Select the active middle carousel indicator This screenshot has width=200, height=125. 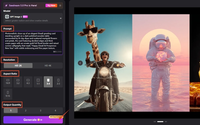[x=160, y=122]
